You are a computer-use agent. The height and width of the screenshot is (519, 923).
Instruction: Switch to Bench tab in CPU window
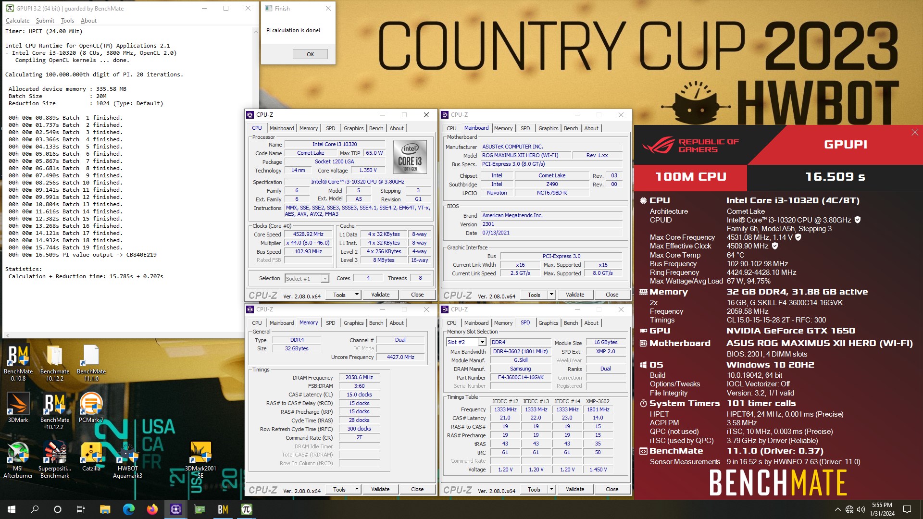[376, 128]
